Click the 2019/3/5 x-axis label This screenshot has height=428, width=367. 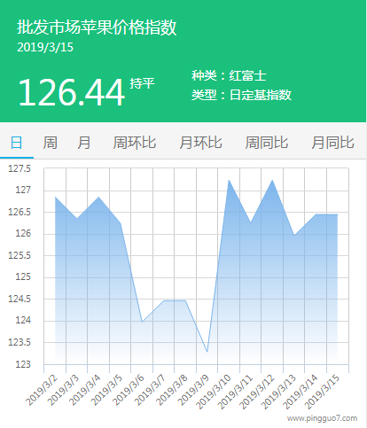coord(107,390)
